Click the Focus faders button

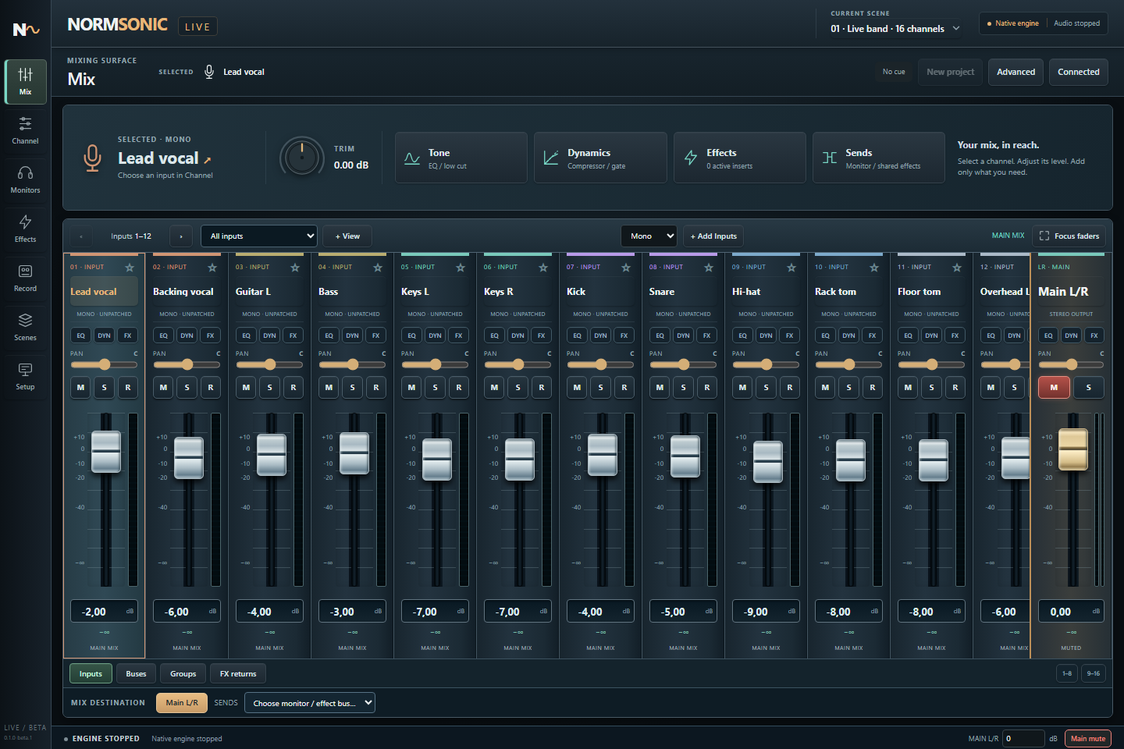[1069, 236]
